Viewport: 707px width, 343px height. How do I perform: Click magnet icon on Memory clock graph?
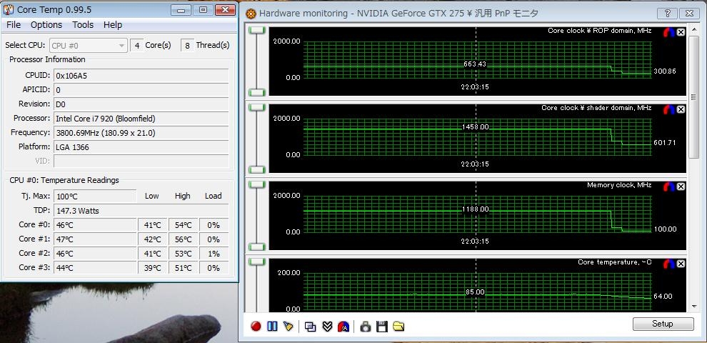pyautogui.click(x=669, y=187)
